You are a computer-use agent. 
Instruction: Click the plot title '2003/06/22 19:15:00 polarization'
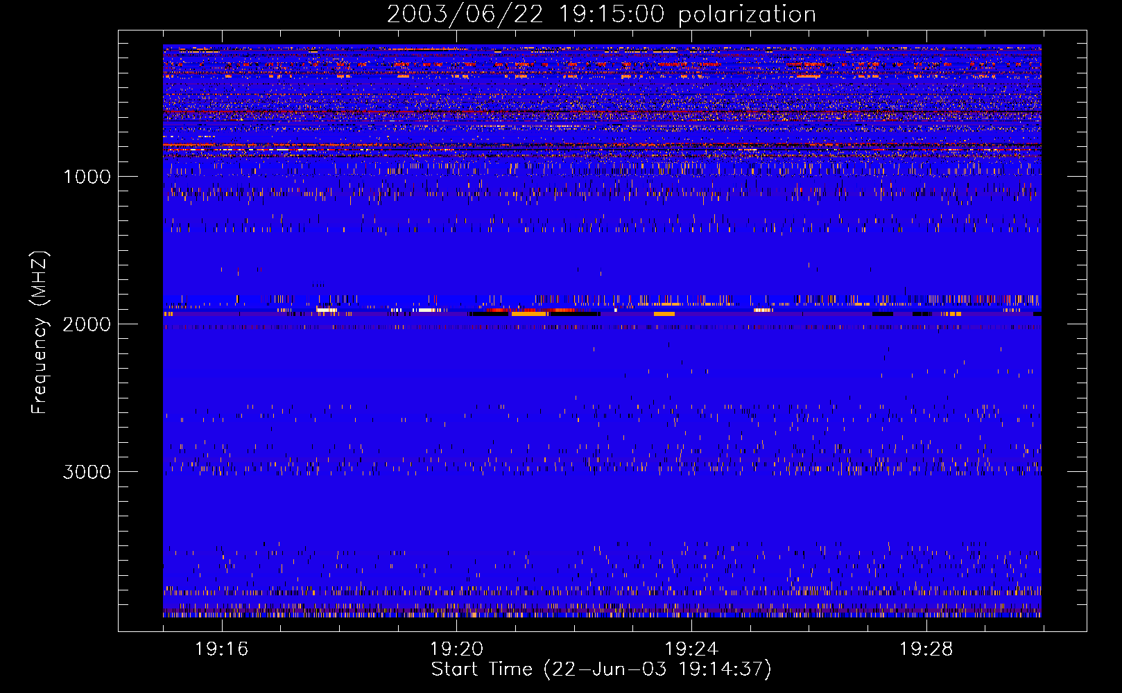601,15
